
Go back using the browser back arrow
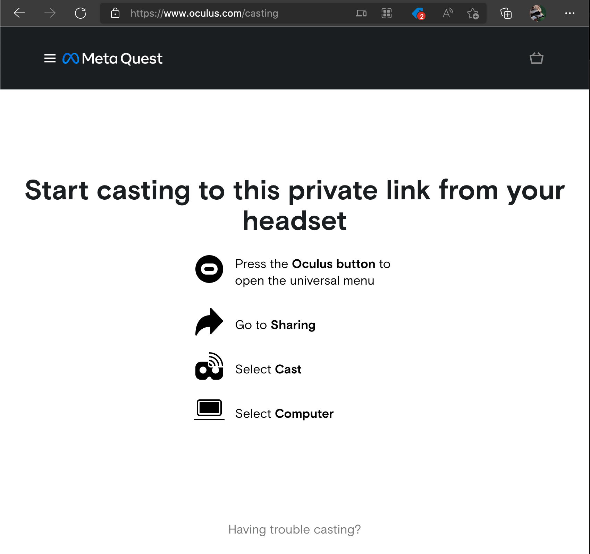click(19, 13)
